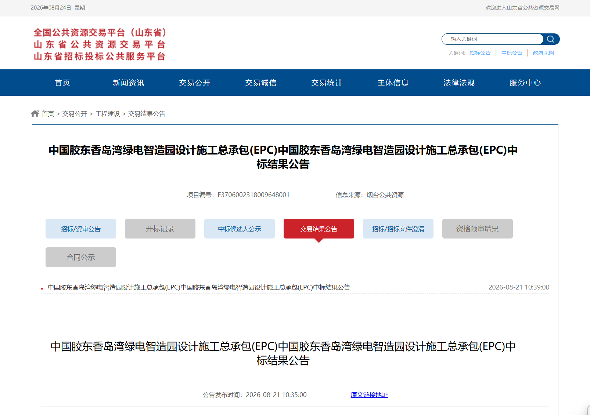
Task: Click the search magnifier icon button
Action: 551,39
